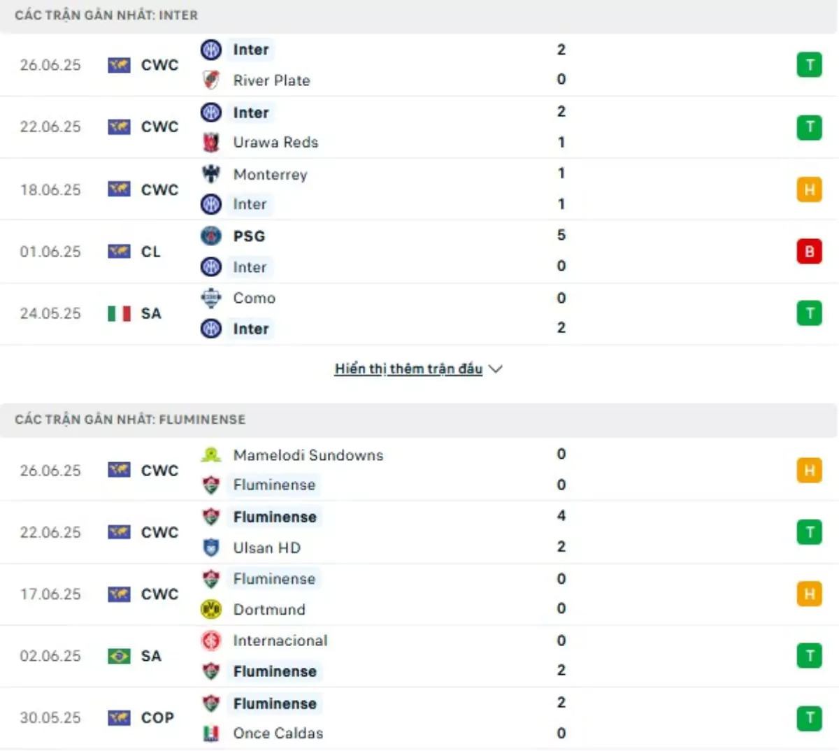Click the yellow H badge for Monterrey match
The width and height of the screenshot is (839, 751).
(x=810, y=189)
